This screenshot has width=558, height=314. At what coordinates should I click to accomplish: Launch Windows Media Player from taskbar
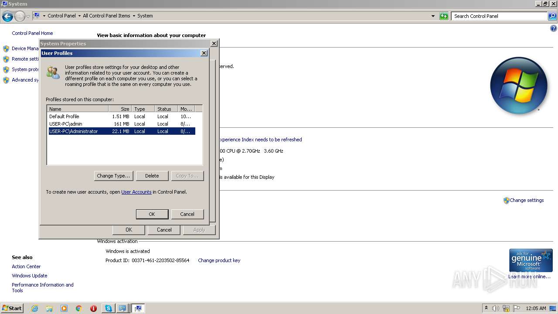point(64,308)
